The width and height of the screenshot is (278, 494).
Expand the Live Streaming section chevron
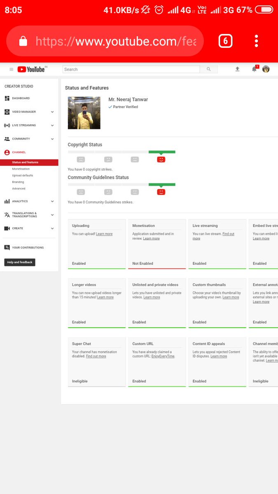coord(52,125)
